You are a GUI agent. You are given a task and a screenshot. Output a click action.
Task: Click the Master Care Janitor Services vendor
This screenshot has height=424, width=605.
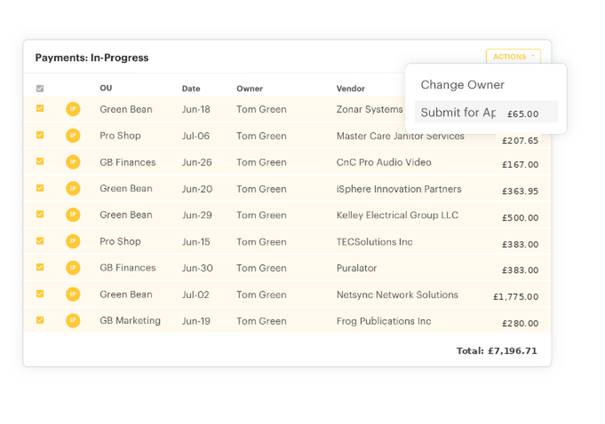tap(400, 136)
